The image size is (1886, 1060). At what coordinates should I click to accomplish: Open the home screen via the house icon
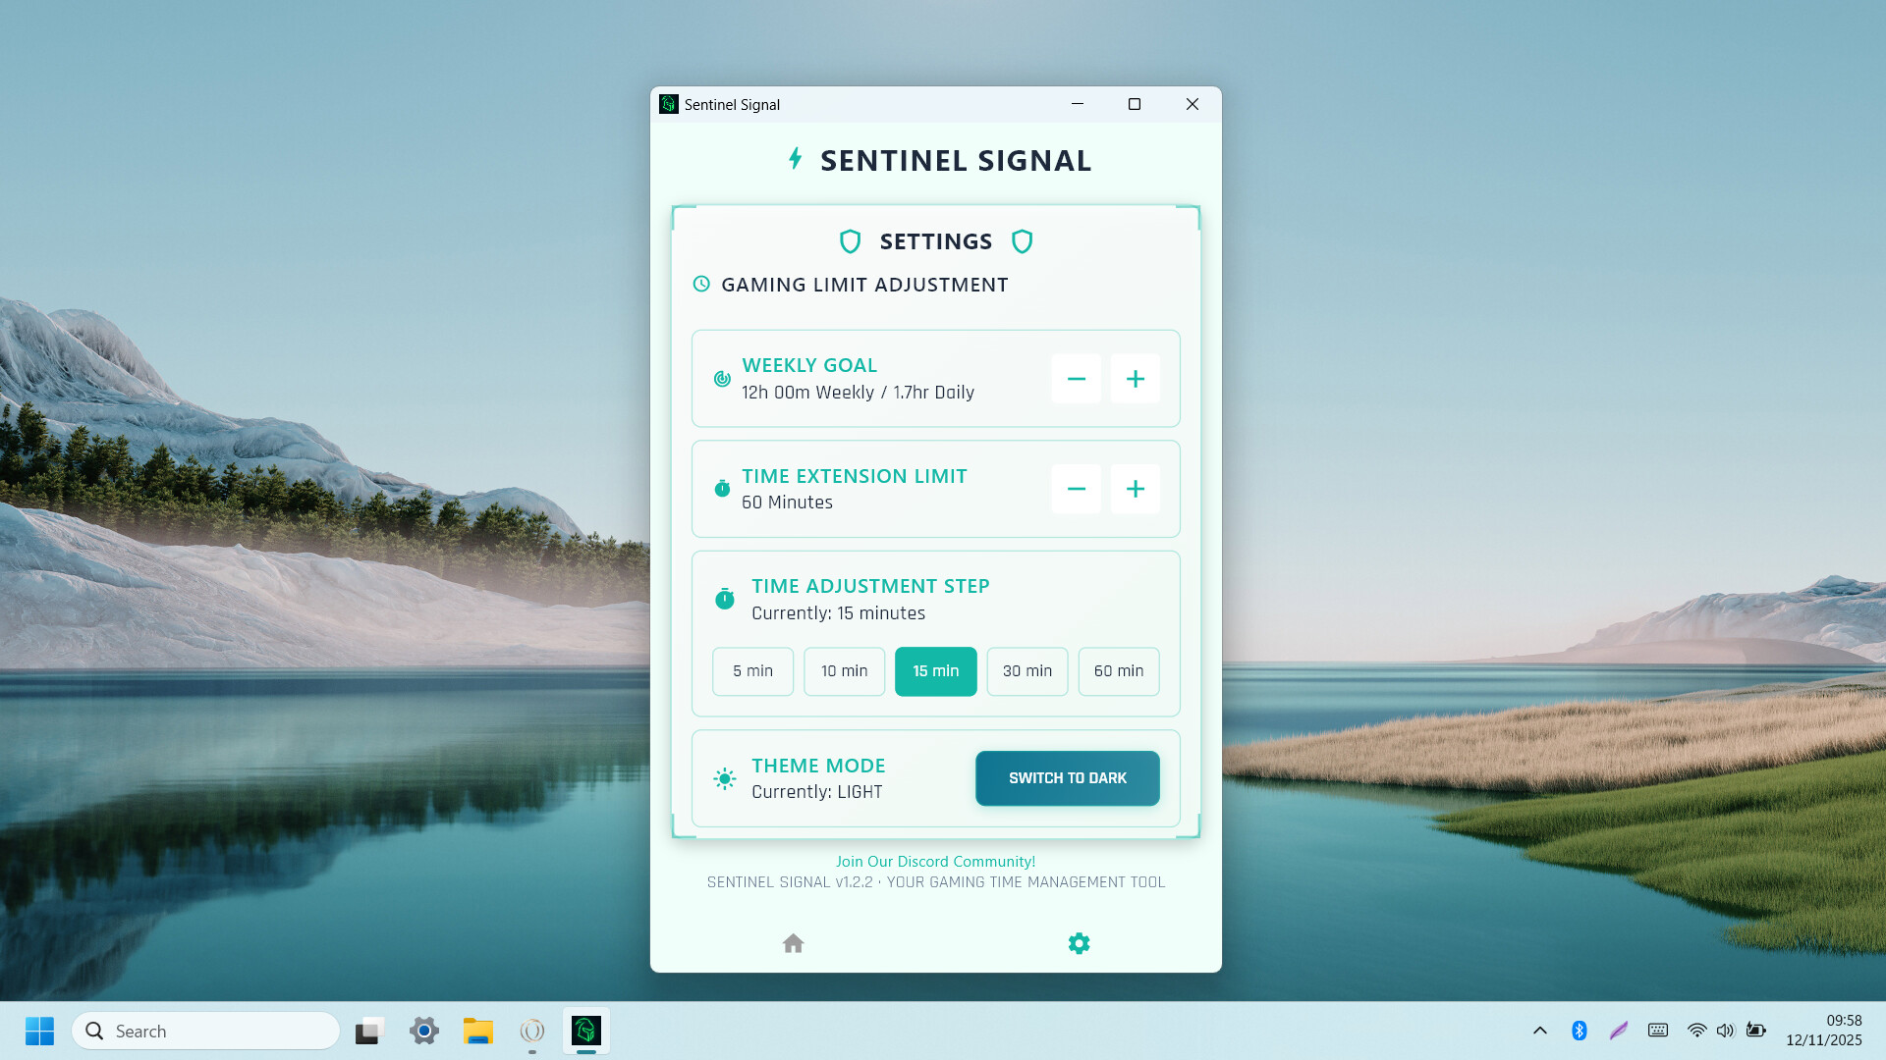[x=793, y=942]
